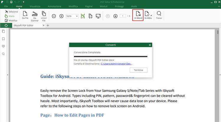Image resolution: width=221 pixels, height=122 pixels.
Task: Open the Proteggi tab
Action: coord(119,6)
